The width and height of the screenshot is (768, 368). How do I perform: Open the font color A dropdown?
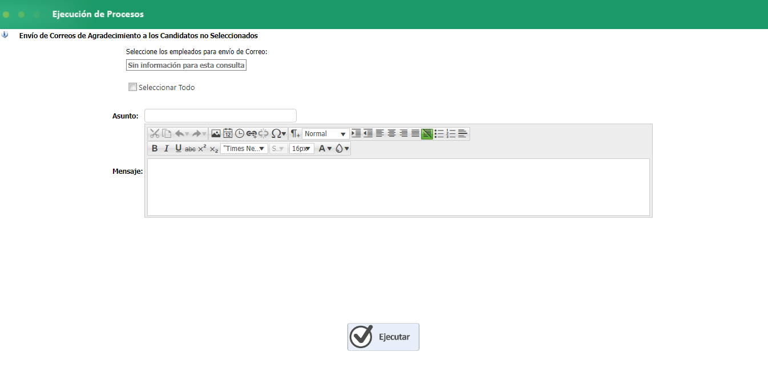point(325,149)
